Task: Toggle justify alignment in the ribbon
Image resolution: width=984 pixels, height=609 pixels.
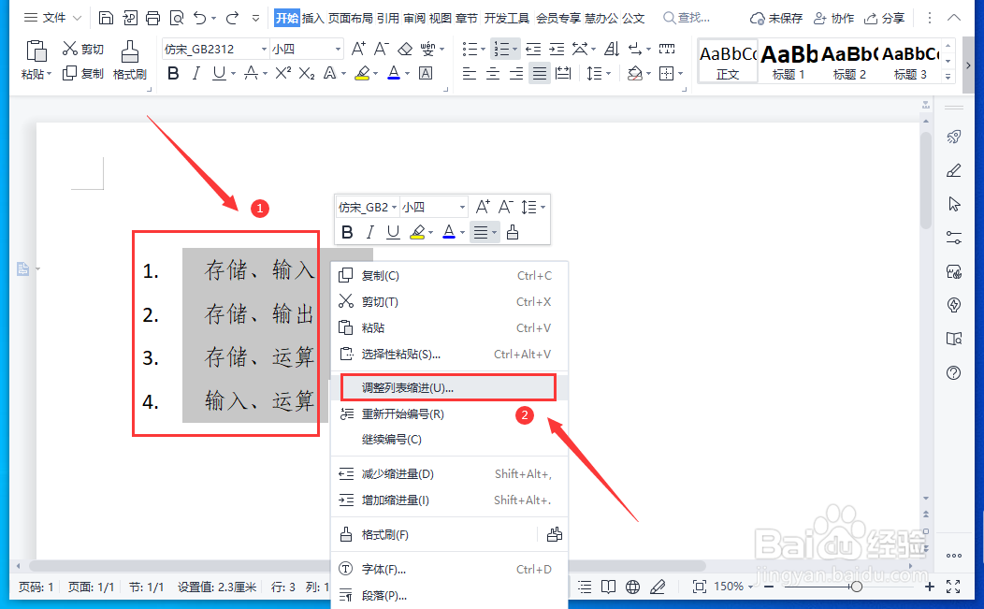Action: pos(539,74)
